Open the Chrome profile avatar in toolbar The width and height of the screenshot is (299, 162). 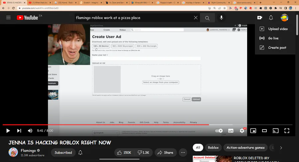click(x=290, y=8)
